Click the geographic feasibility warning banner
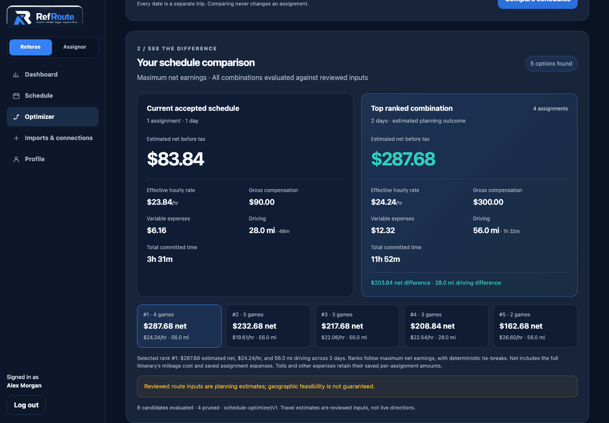This screenshot has height=423, width=609. point(357,386)
